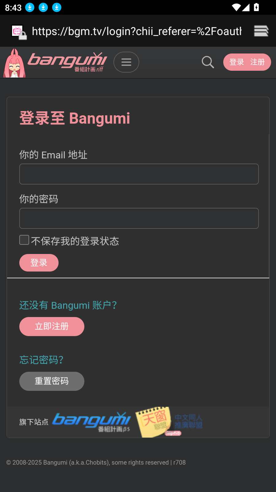Click the 重置密码 button
Viewport: 276px width, 492px height.
click(x=52, y=381)
